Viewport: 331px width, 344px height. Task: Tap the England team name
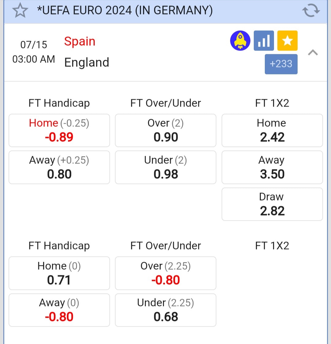pyautogui.click(x=87, y=62)
